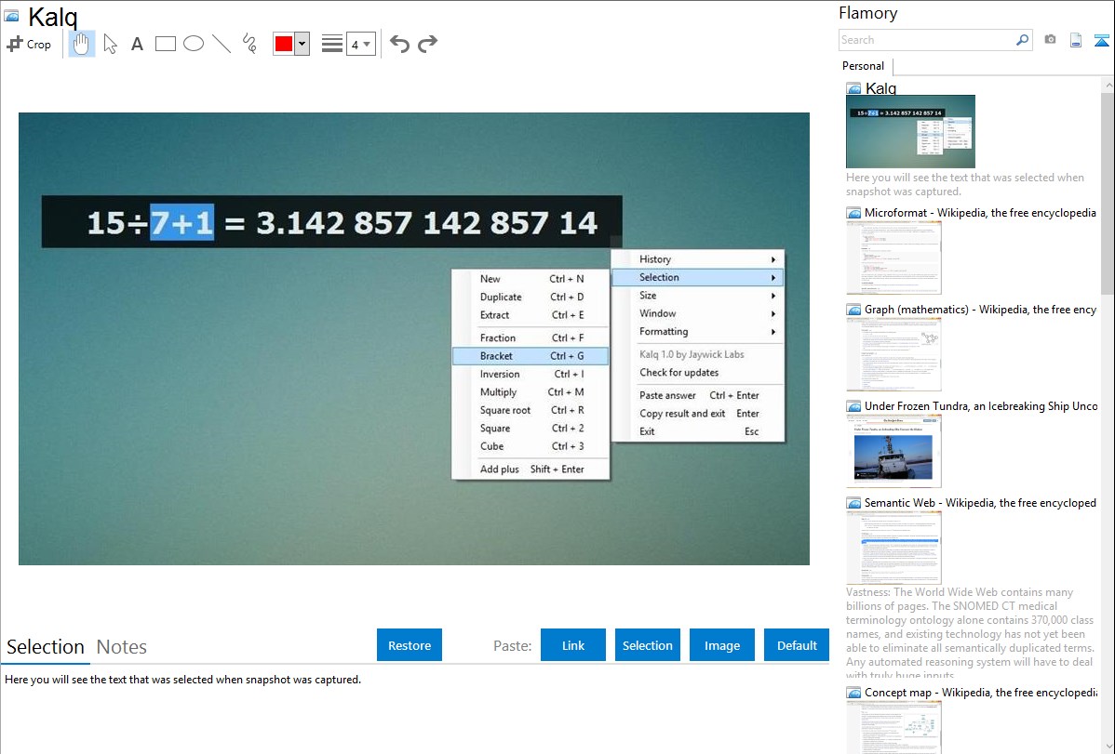This screenshot has height=754, width=1115.
Task: Pick the straight line tool
Action: coord(222,44)
